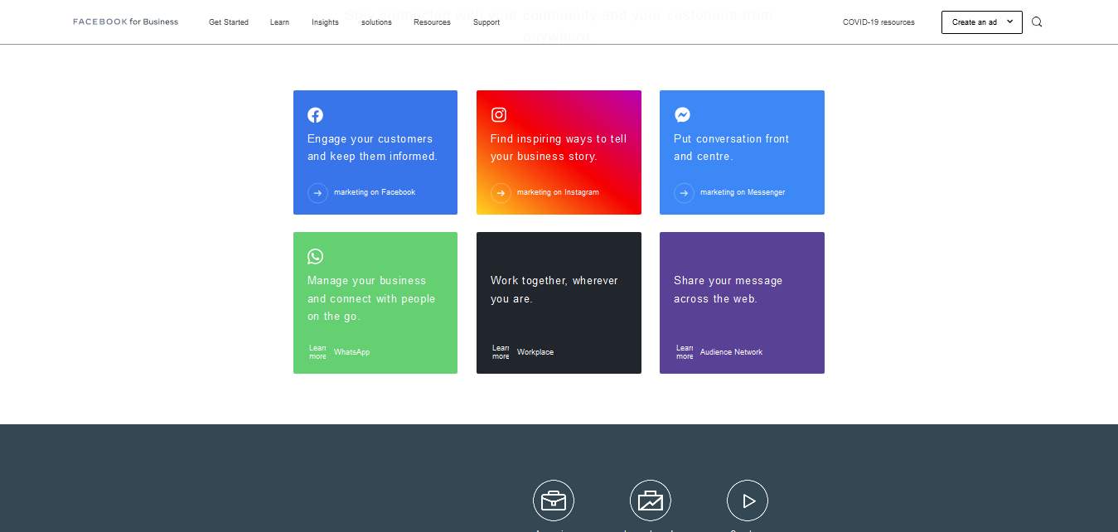Open the Support menu

point(486,22)
